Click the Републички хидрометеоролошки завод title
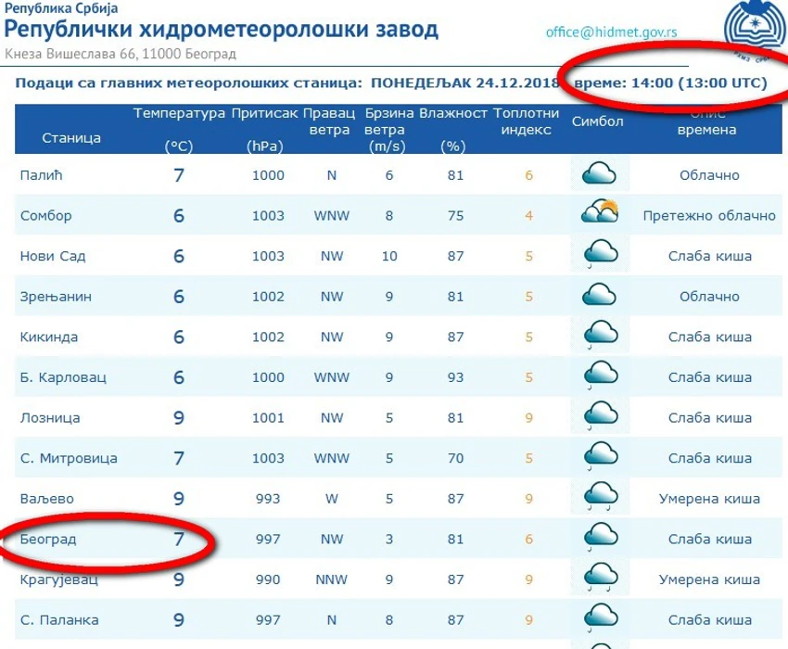 point(222,30)
